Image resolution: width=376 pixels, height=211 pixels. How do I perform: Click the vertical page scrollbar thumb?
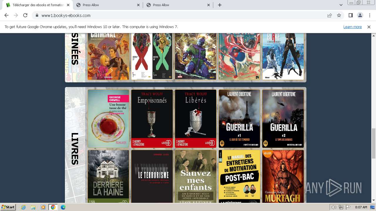373,143
